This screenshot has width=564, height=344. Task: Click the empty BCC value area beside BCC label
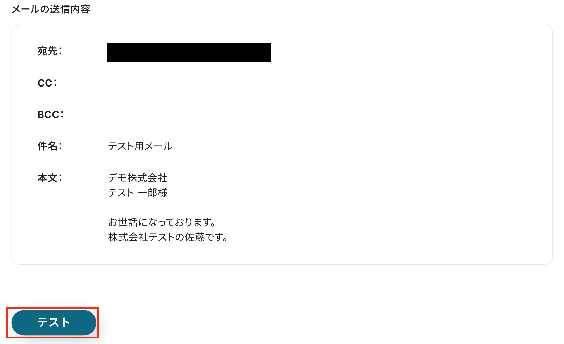coord(303,114)
